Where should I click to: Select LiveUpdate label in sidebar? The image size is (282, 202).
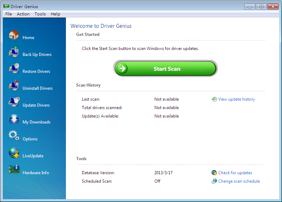pos(33,156)
